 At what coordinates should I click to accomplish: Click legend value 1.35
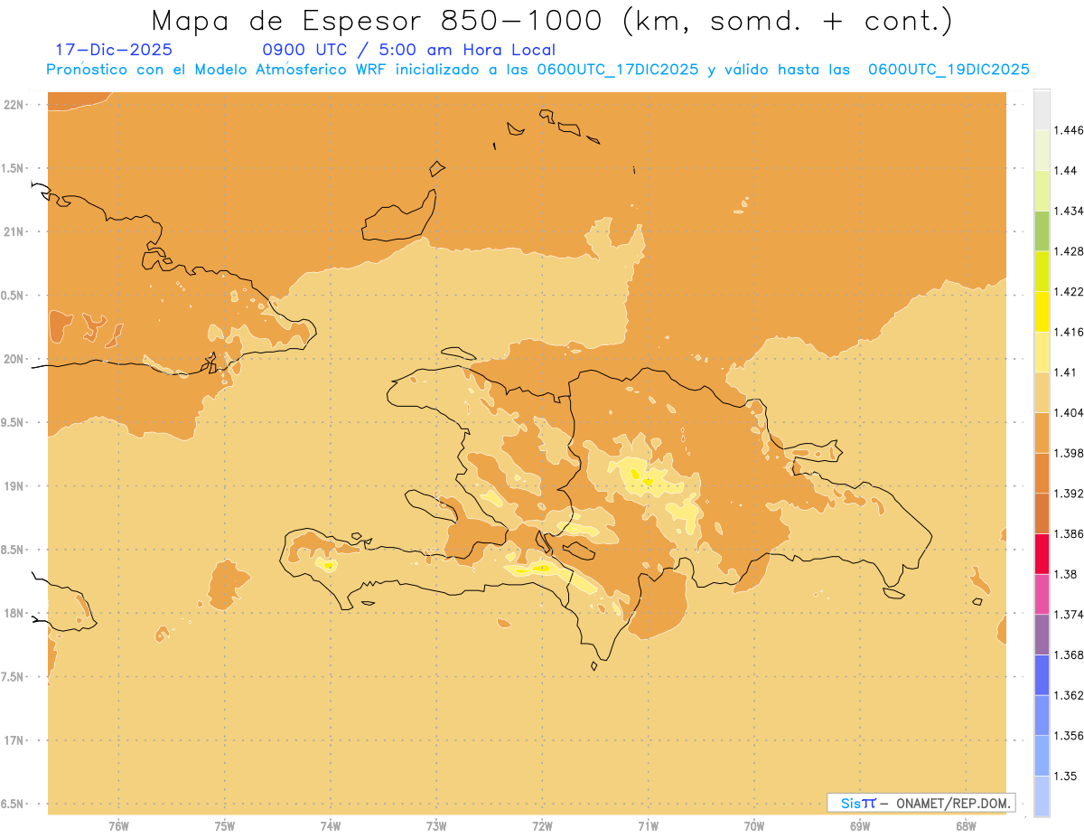[x=1065, y=776]
